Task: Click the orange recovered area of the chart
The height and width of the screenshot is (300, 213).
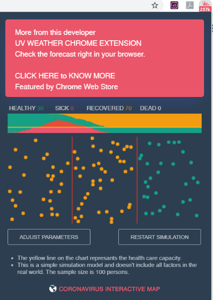Action: pos(153,120)
